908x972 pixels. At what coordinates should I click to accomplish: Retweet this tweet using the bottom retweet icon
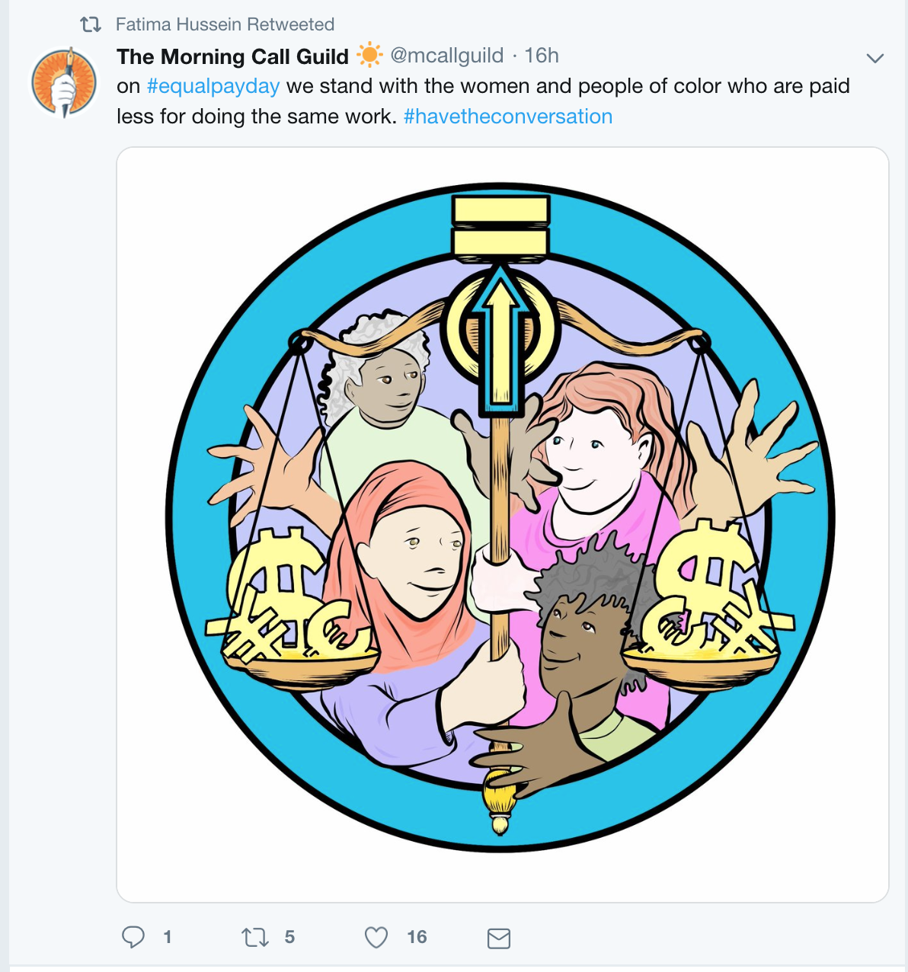coord(255,937)
